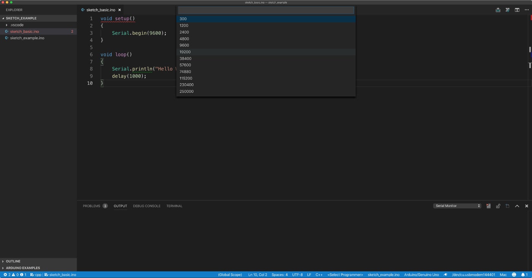
Task: Expand the .vscode folder
Action: (x=38, y=25)
